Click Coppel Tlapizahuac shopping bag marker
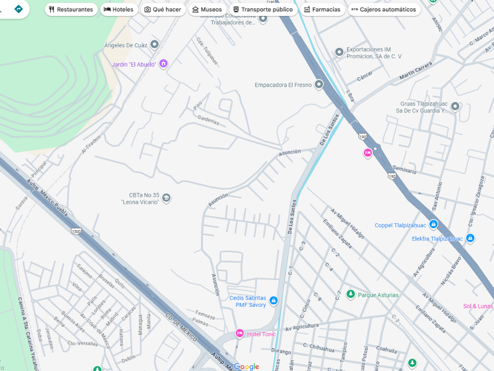The height and width of the screenshot is (371, 494). pyautogui.click(x=433, y=224)
